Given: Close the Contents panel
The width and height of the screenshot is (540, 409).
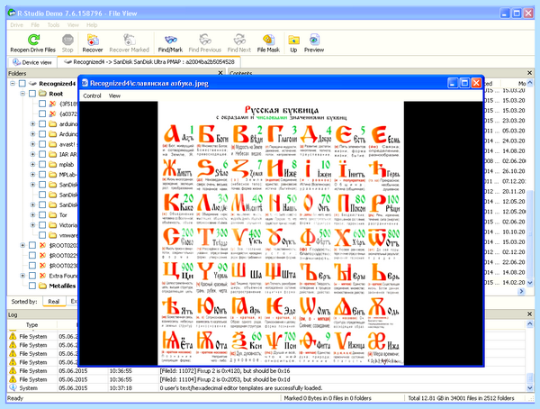Looking at the screenshot, I should [x=529, y=73].
